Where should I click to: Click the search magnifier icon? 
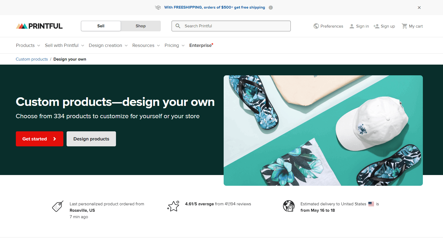[x=178, y=26]
